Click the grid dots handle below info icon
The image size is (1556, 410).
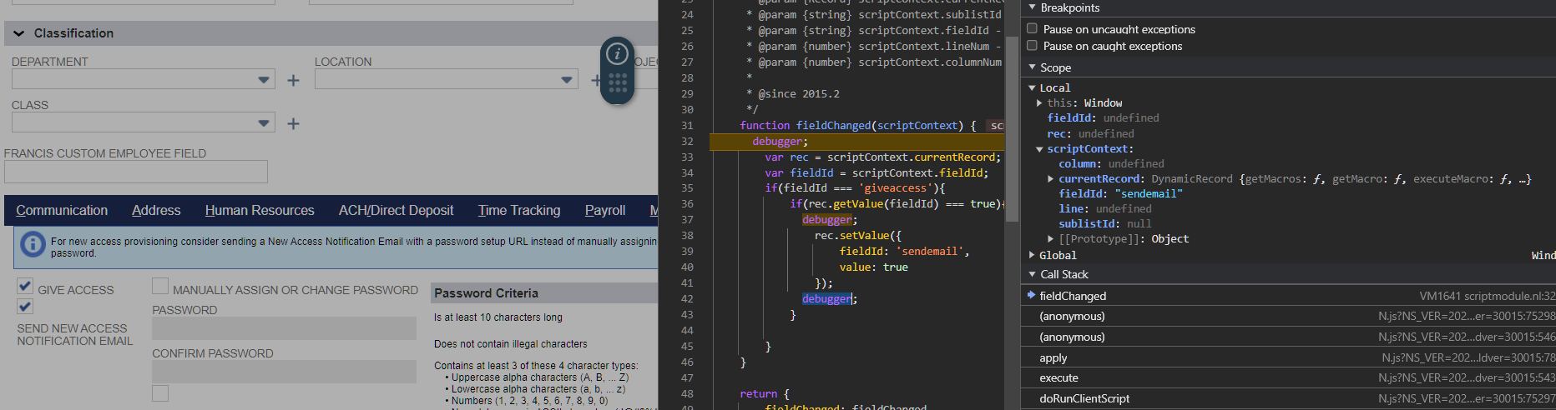point(618,82)
